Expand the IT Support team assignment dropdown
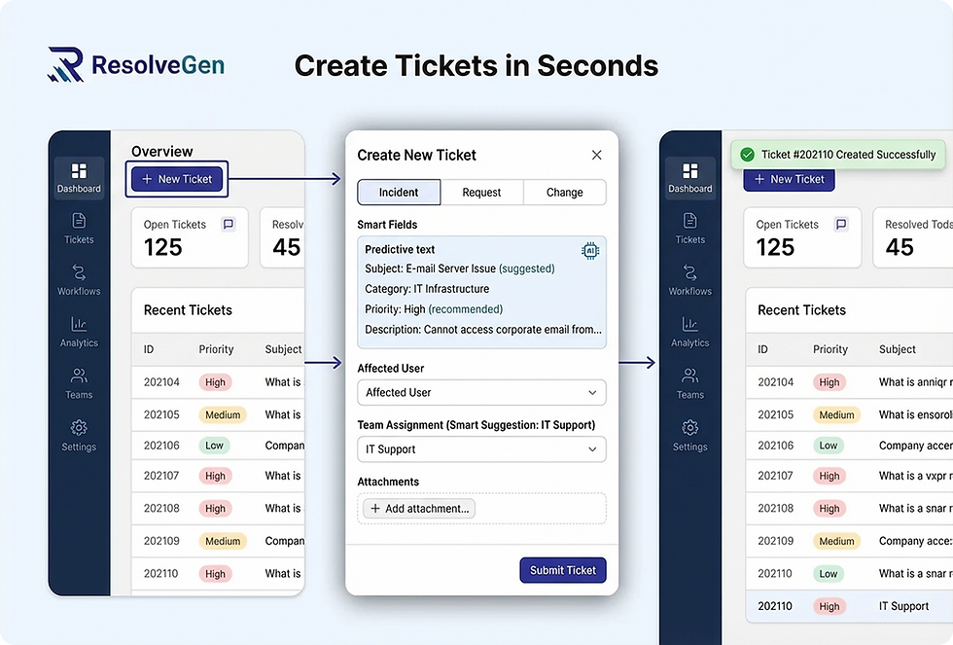The height and width of the screenshot is (645, 953). [x=481, y=449]
